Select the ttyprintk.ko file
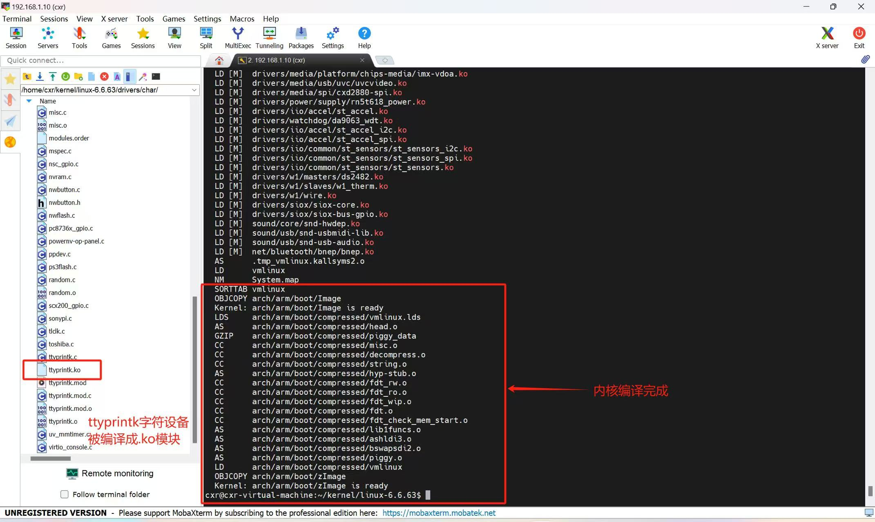The height and width of the screenshot is (522, 875). pos(64,370)
